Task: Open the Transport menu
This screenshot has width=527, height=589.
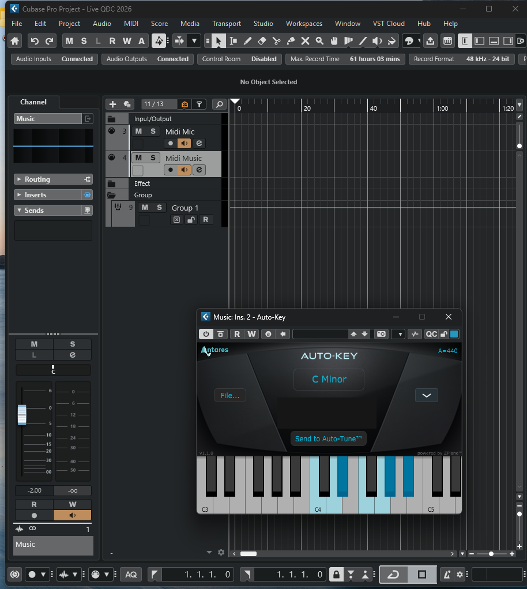Action: tap(227, 23)
